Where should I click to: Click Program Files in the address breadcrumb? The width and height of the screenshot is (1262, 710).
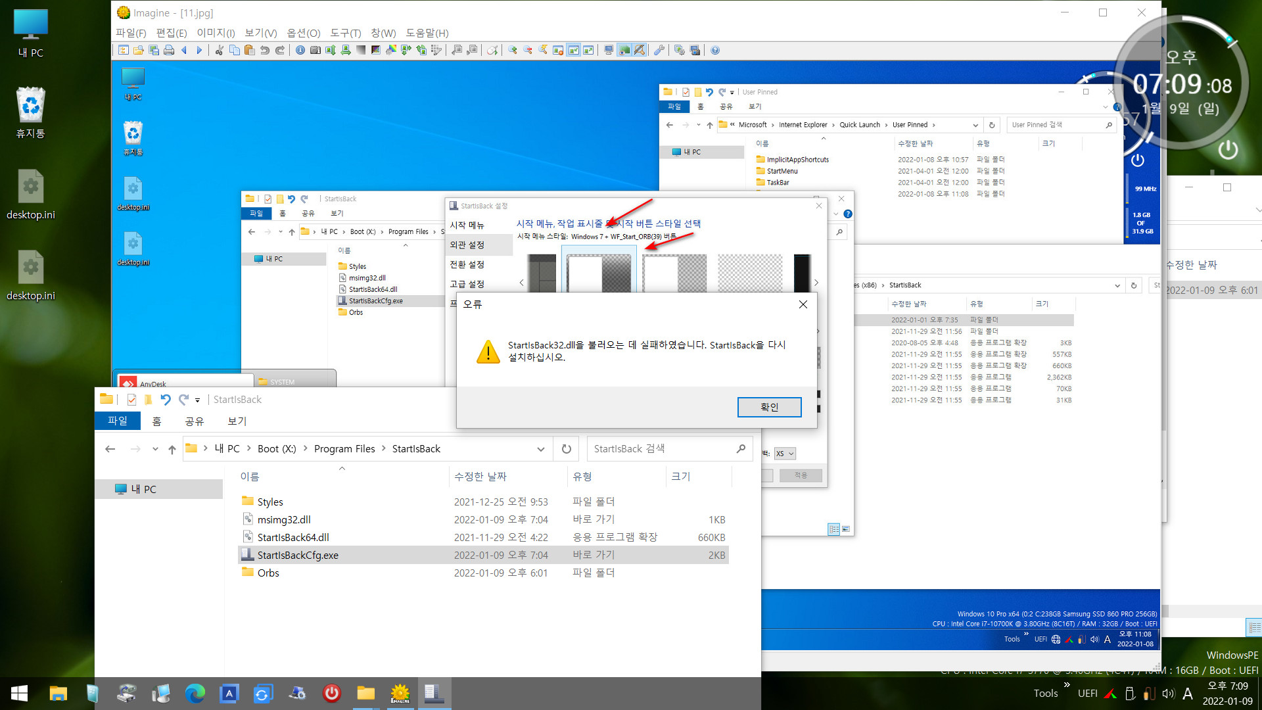(344, 449)
